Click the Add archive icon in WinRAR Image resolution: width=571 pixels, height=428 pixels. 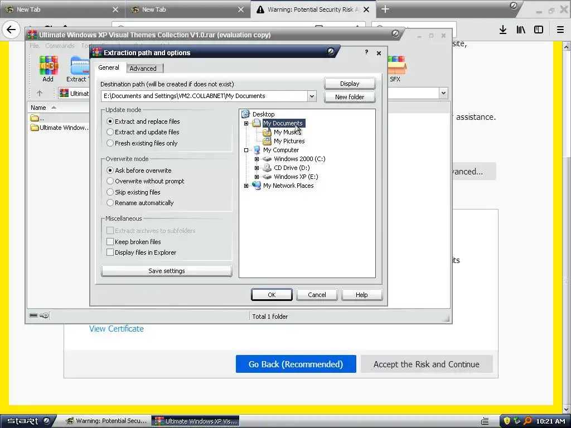[x=49, y=65]
